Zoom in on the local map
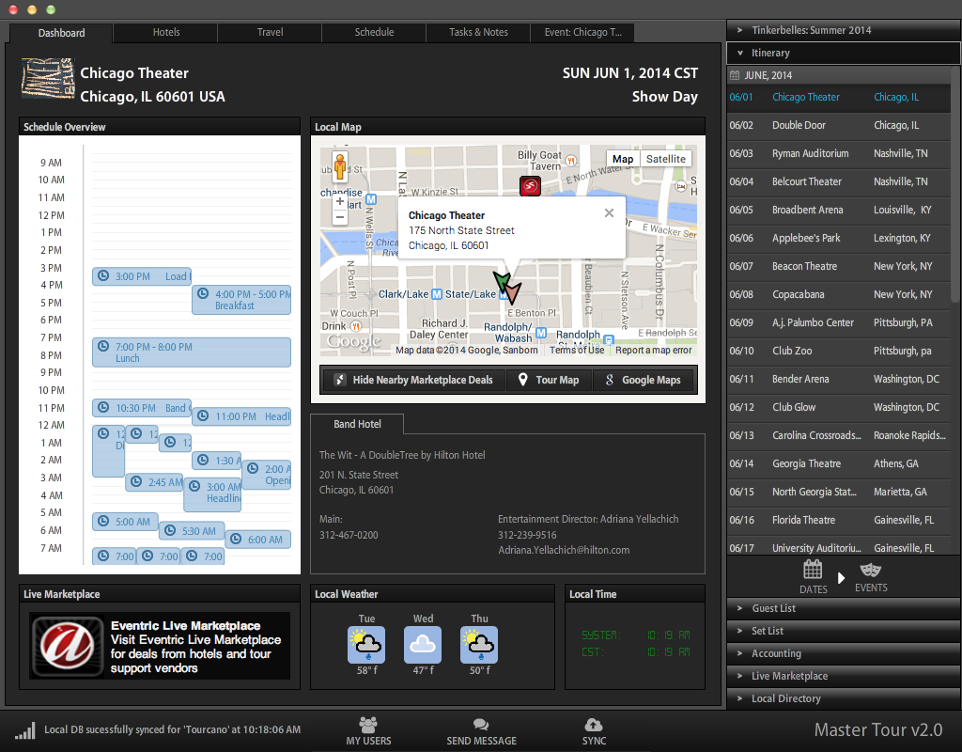 pyautogui.click(x=340, y=201)
